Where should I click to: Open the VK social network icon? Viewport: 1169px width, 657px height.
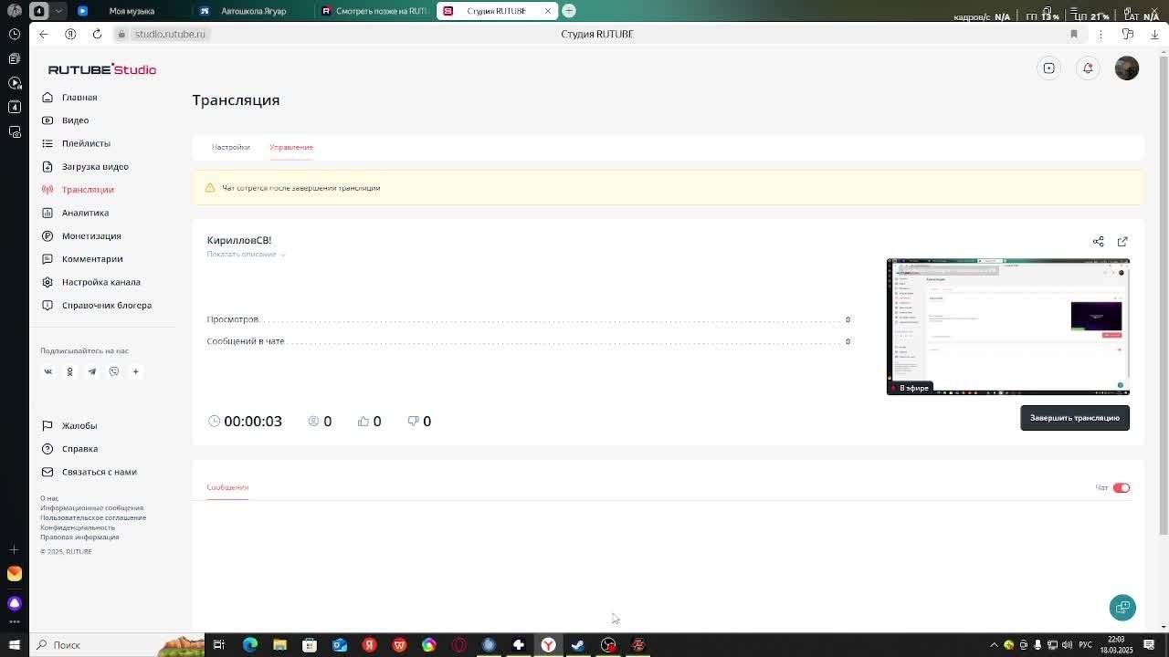click(48, 371)
